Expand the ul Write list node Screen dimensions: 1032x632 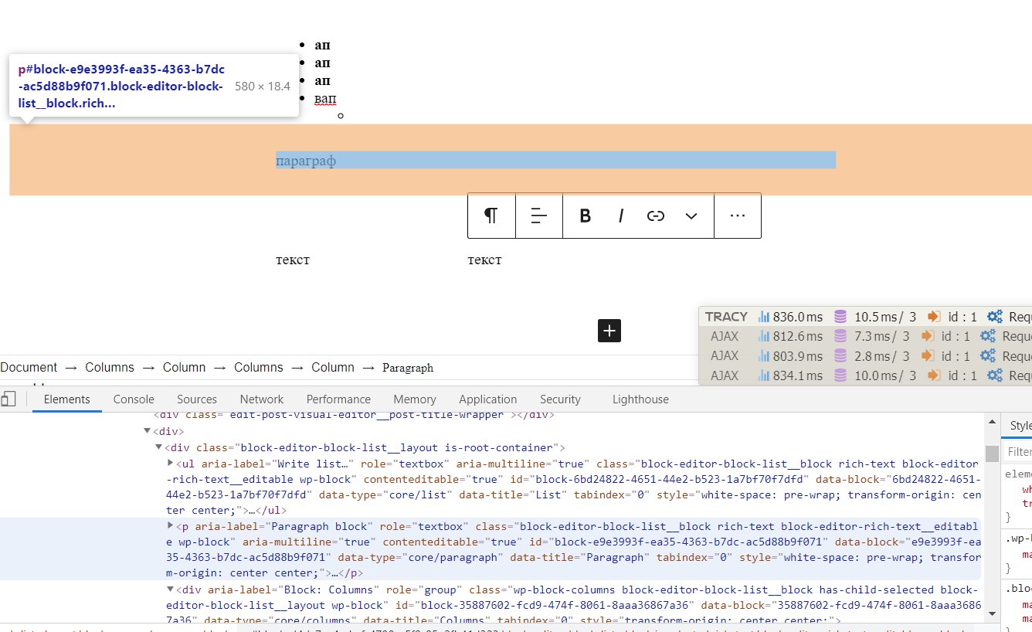pos(170,464)
